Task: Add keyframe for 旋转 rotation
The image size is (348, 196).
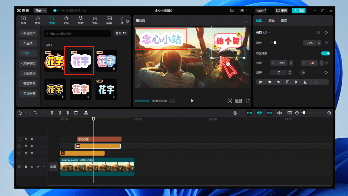Action: [x=326, y=72]
